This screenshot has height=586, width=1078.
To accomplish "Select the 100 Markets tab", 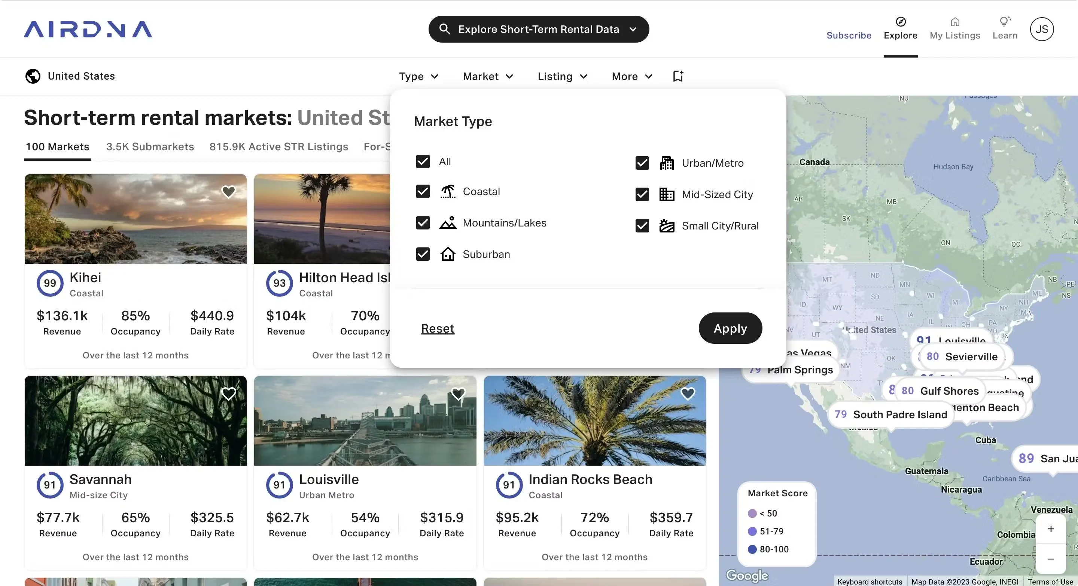I will 57,147.
